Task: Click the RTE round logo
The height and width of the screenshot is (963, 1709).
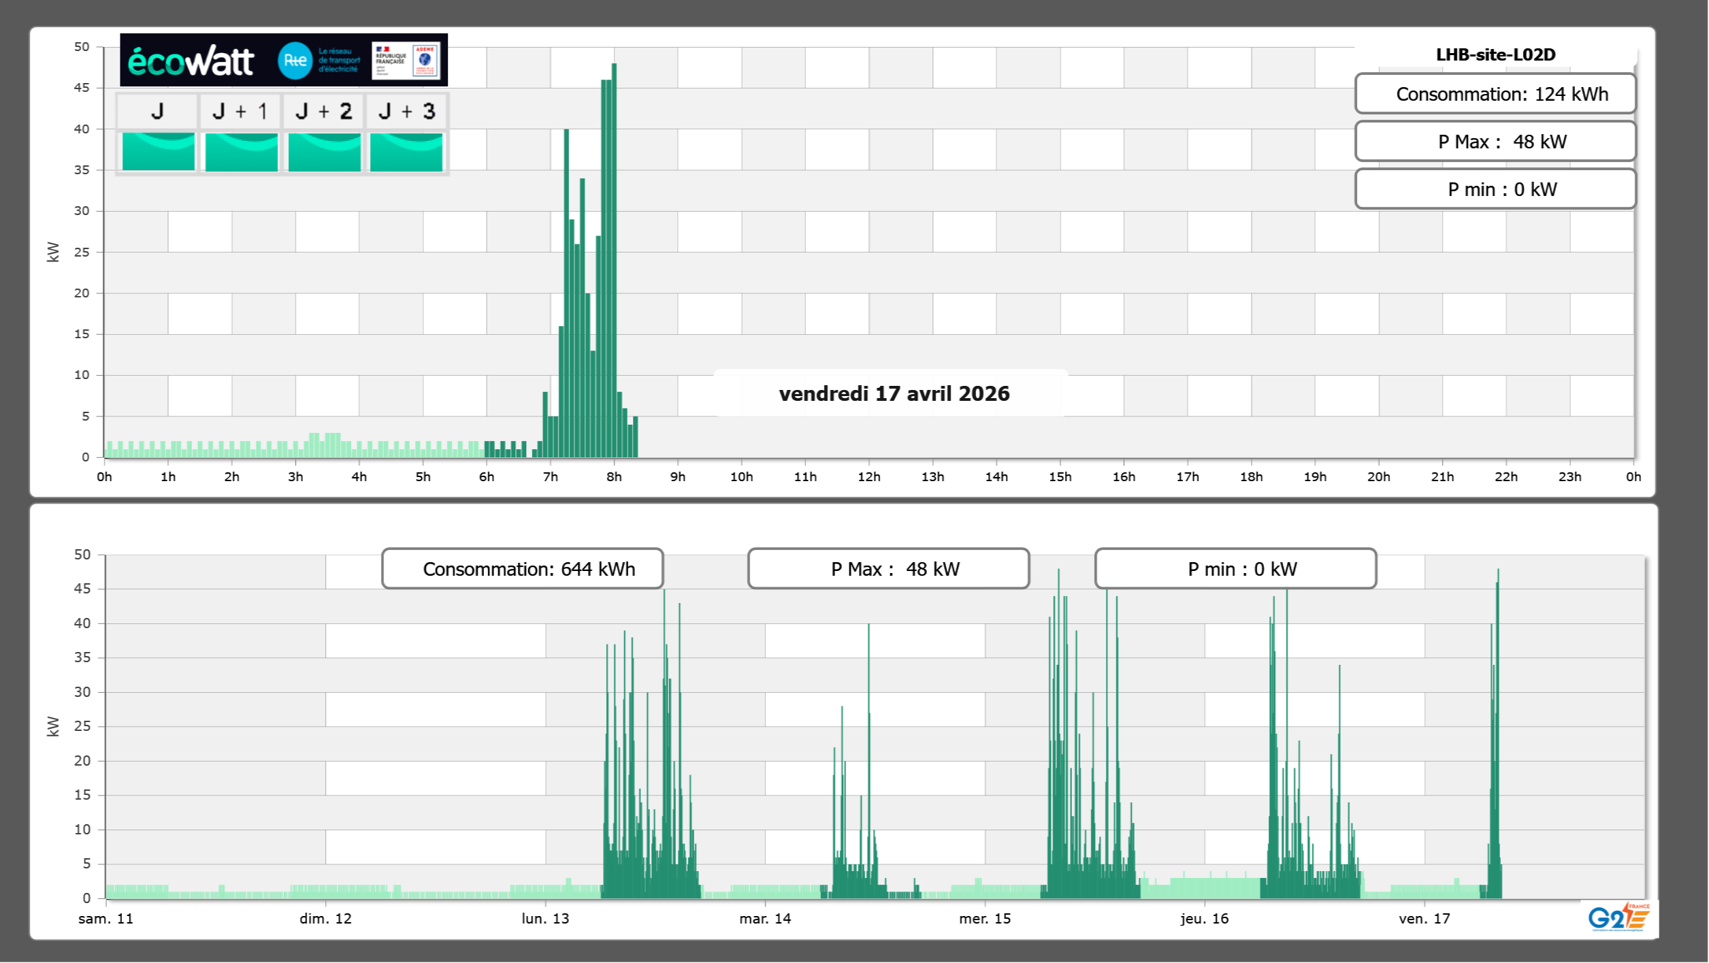Action: 295,61
